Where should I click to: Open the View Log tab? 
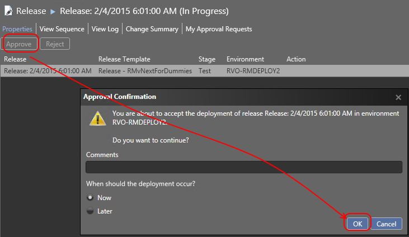tap(105, 29)
